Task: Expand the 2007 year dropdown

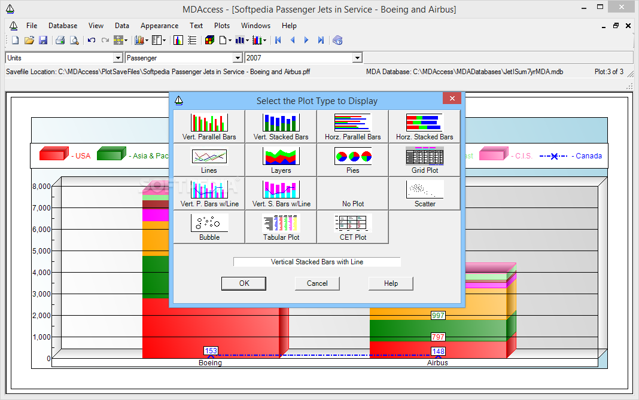Action: coord(357,58)
